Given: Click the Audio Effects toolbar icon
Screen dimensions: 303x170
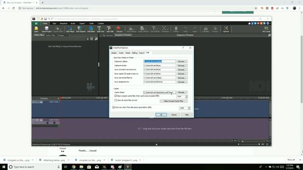Looking at the screenshot, I should (143, 29).
